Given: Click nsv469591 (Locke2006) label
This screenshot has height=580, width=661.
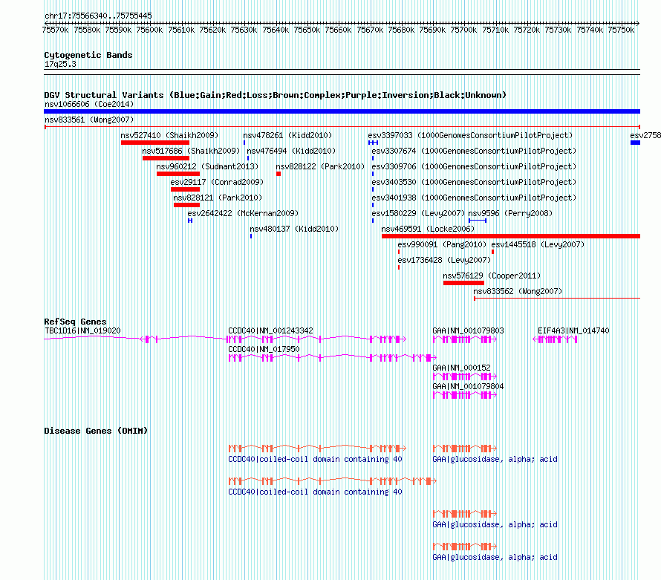Looking at the screenshot, I should (x=428, y=229).
